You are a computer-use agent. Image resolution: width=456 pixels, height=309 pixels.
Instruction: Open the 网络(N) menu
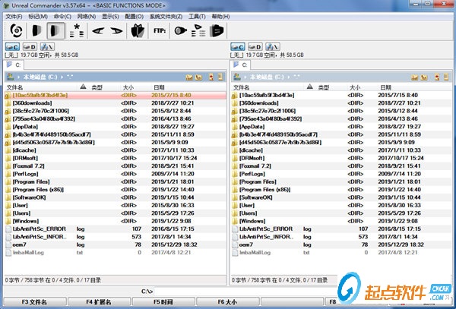[x=87, y=17]
